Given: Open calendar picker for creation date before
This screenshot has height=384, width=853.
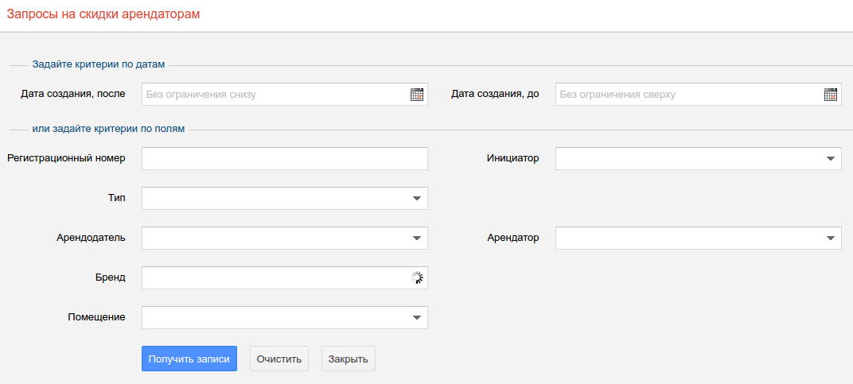Looking at the screenshot, I should tap(831, 95).
